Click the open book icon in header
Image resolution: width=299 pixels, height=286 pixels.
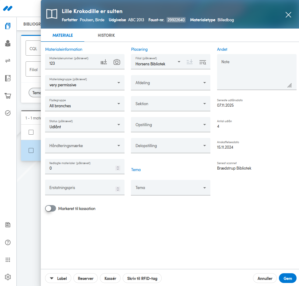tap(52, 14)
